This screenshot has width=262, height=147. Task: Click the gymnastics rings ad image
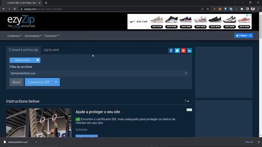(38, 123)
